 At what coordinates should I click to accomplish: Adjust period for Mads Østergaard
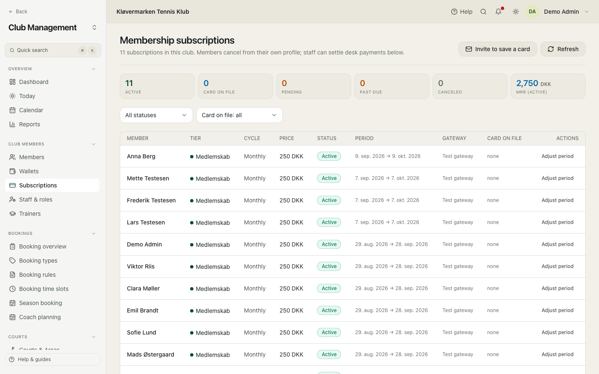click(557, 354)
